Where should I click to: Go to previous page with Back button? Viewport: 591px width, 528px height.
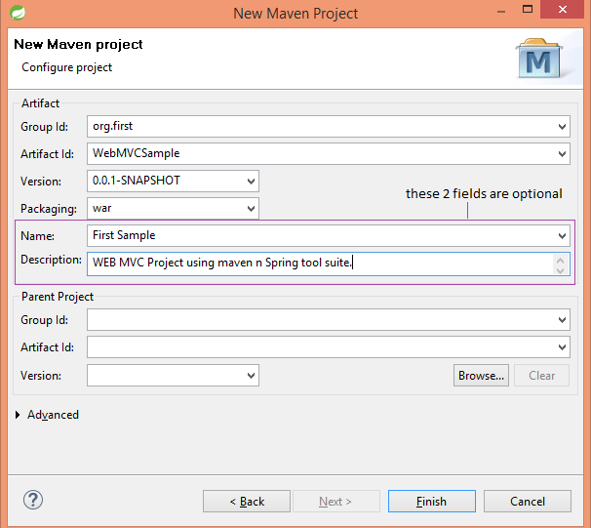247,502
